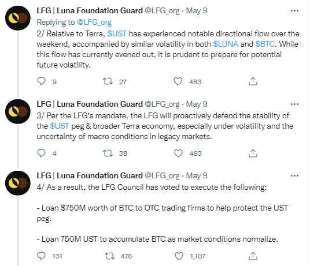This screenshot has width=310, height=266.
Task: Retweet the tweet with 38 retweets
Action: [x=108, y=153]
